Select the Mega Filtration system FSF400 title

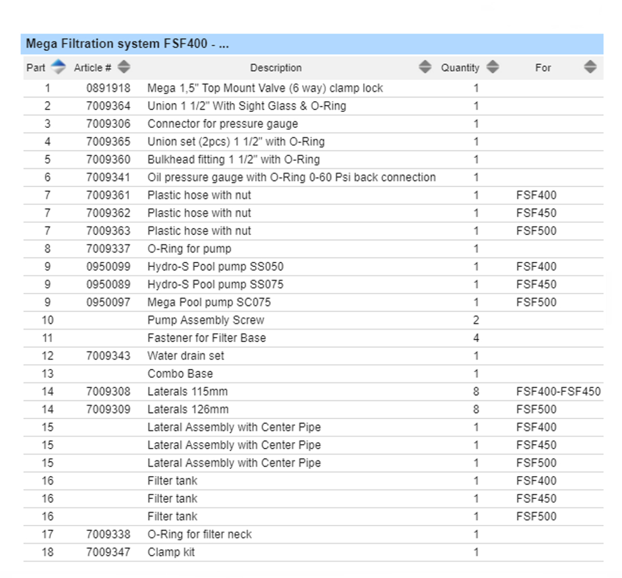127,44
